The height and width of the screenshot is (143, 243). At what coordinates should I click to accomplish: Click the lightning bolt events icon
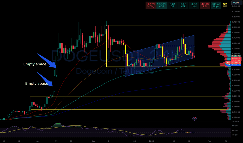pos(194,119)
